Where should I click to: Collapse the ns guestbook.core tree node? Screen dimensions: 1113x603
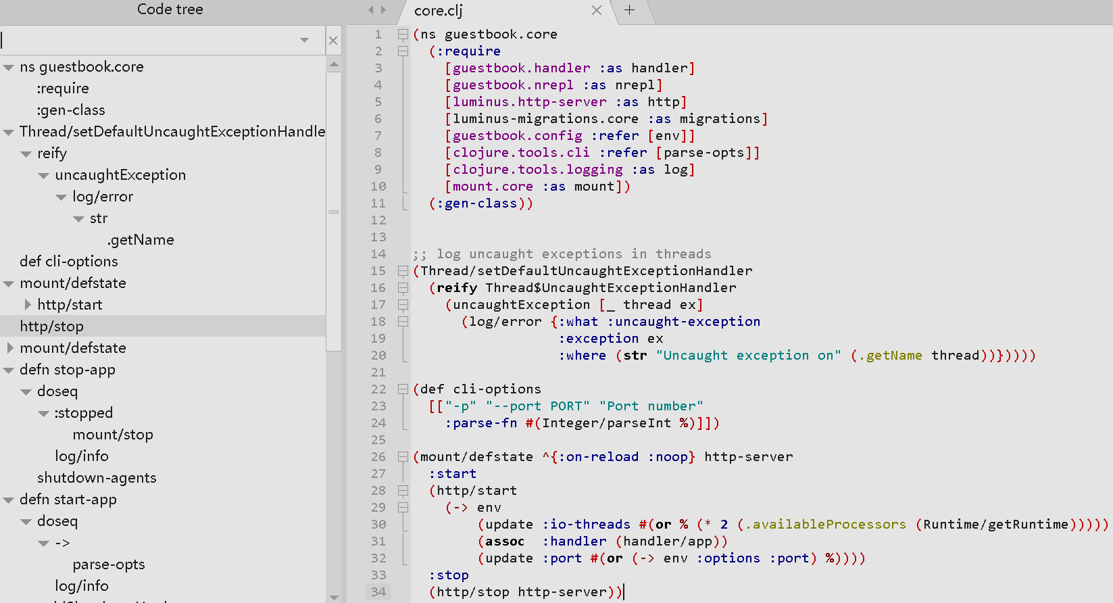pyautogui.click(x=9, y=68)
